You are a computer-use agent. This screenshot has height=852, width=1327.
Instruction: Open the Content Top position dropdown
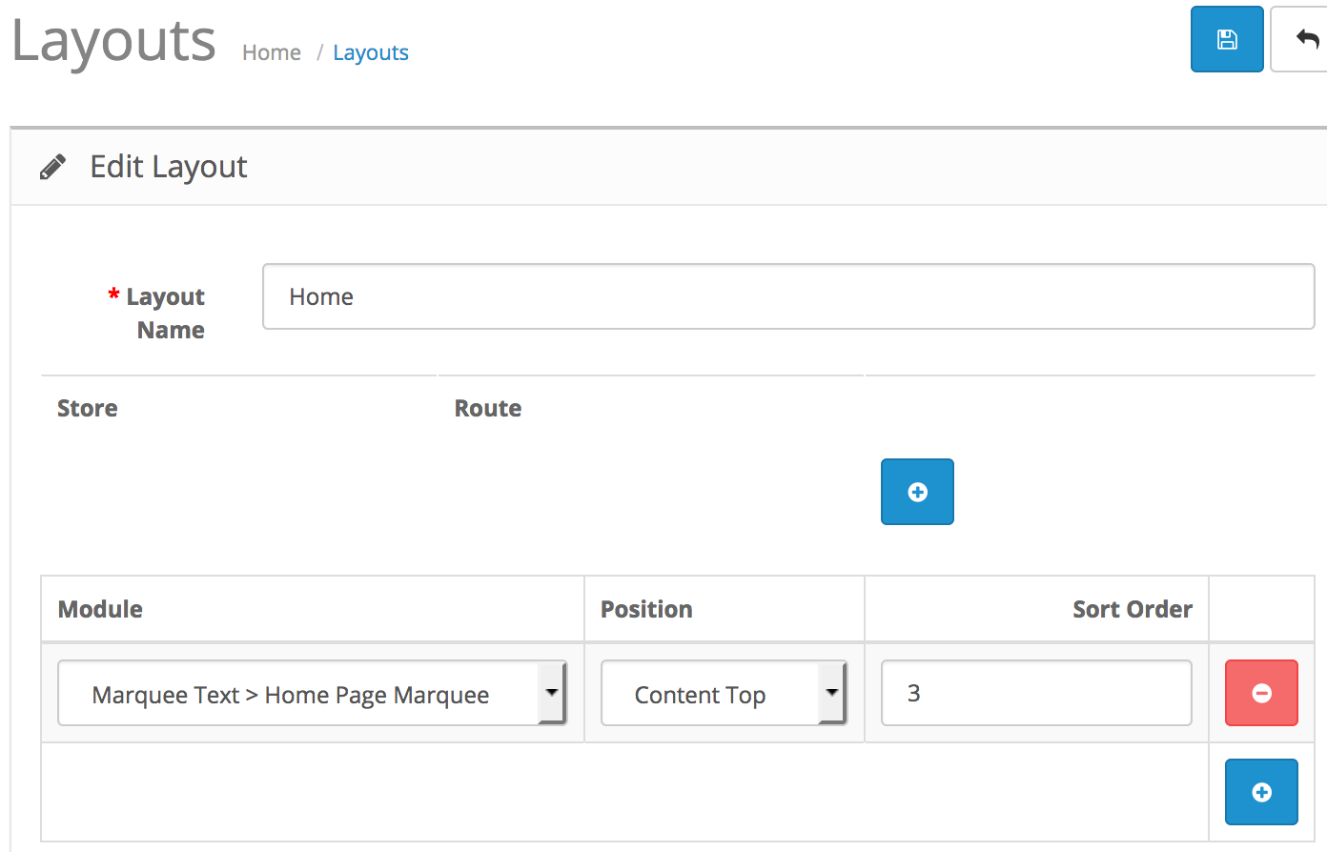pyautogui.click(x=724, y=694)
